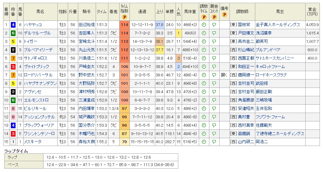This screenshot has width=323, height=172.
Task: Open training time clock icon for ブラックウォーリア
Action: coord(204,125)
